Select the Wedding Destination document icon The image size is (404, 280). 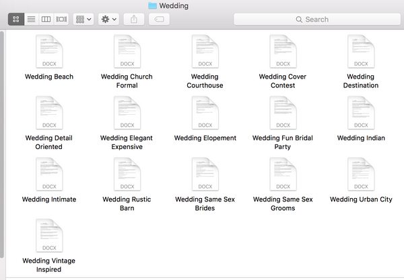click(x=361, y=52)
